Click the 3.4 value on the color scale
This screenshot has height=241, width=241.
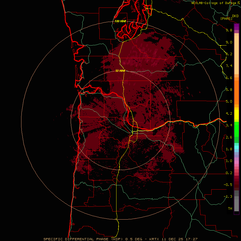(x=229, y=125)
